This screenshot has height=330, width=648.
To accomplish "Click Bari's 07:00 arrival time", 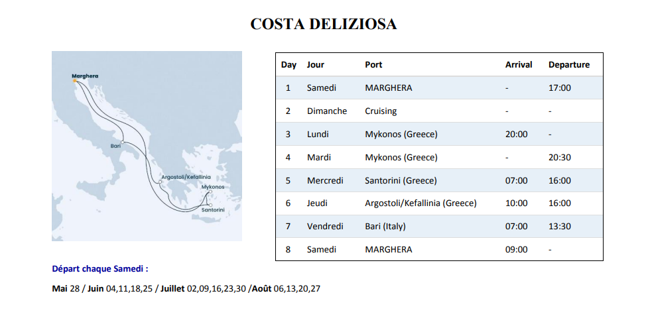I will 516,227.
